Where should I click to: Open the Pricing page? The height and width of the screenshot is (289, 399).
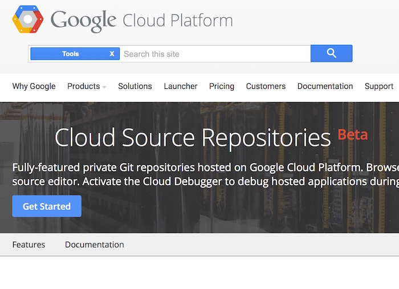pos(222,86)
